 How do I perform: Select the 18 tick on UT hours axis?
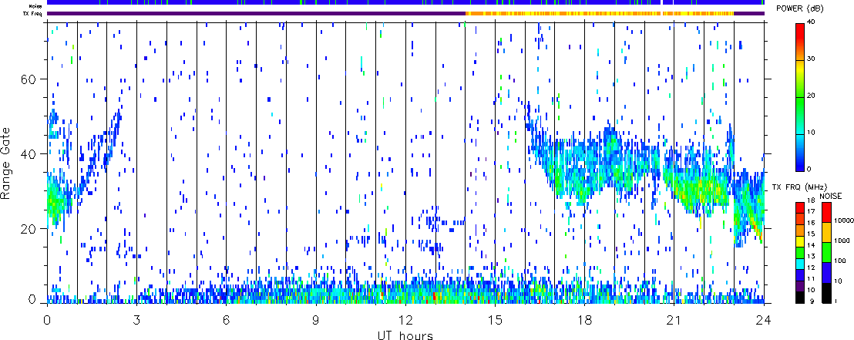[585, 318]
